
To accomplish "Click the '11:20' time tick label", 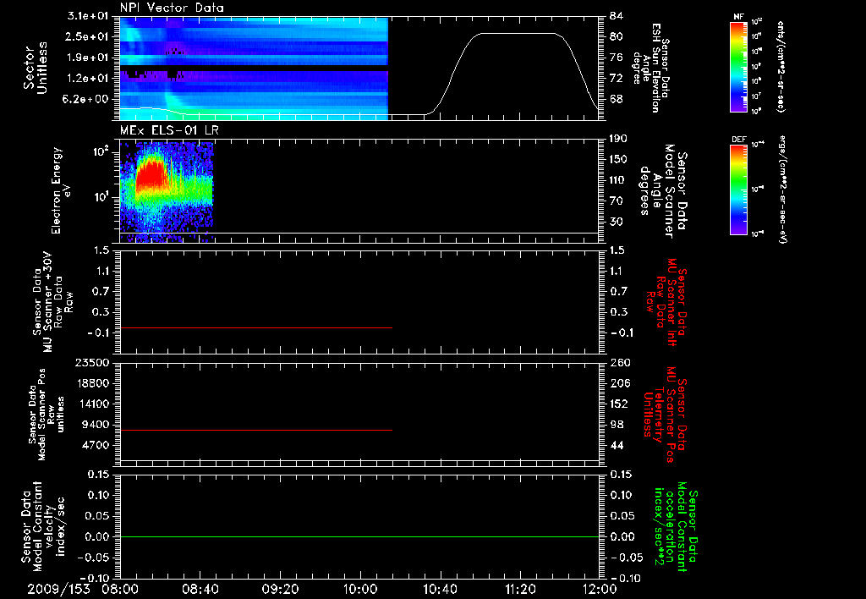I will pyautogui.click(x=520, y=589).
